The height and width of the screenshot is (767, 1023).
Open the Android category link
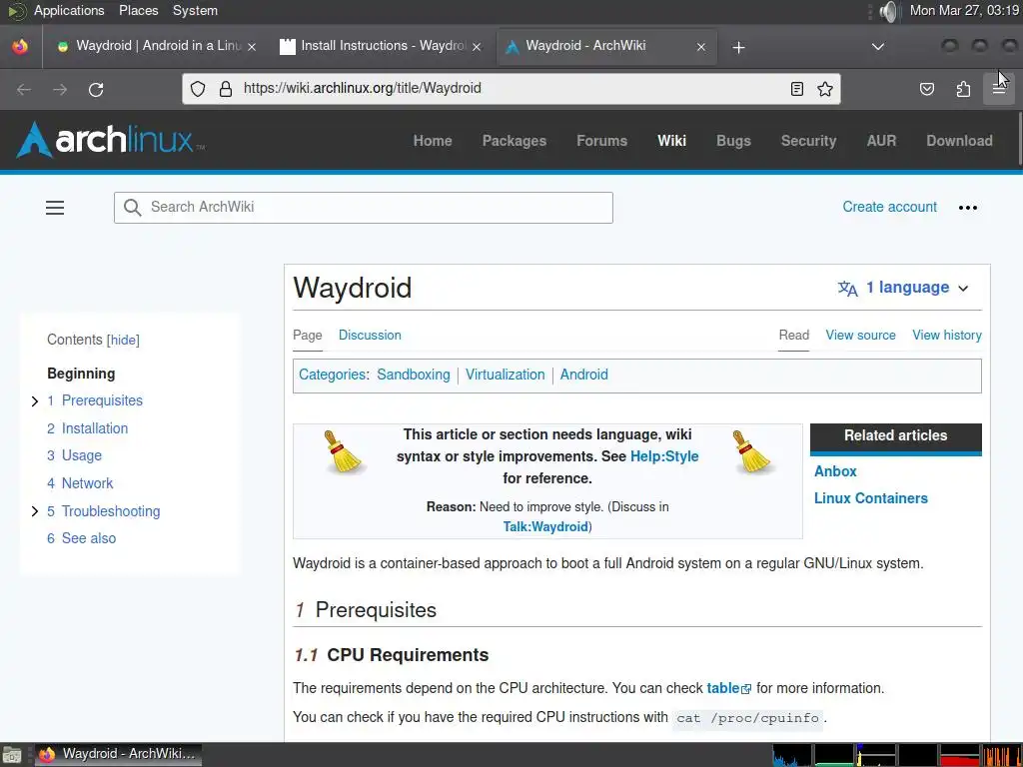point(583,376)
